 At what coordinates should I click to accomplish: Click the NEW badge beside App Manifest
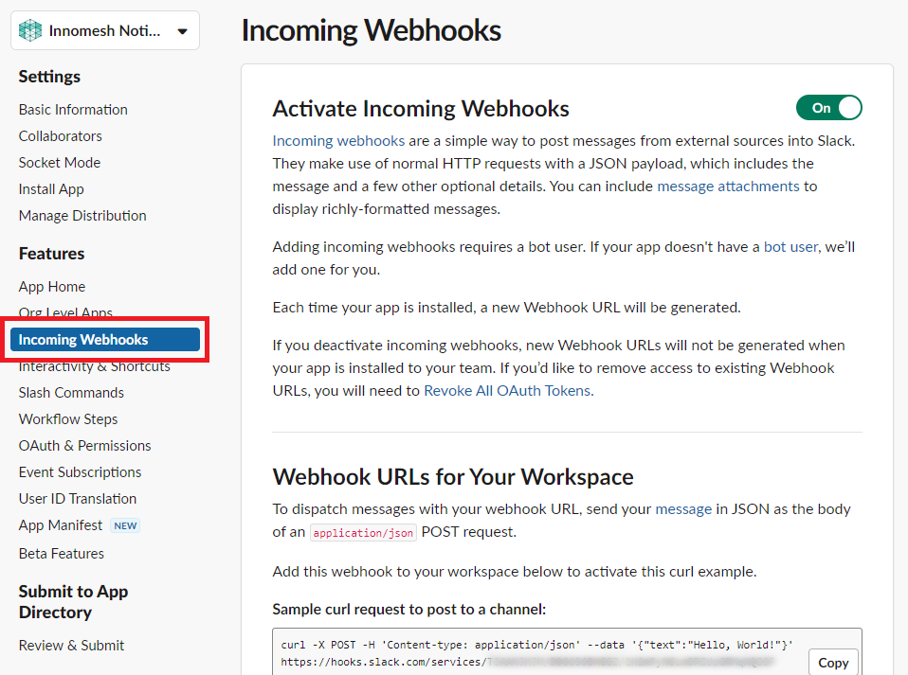click(x=125, y=525)
